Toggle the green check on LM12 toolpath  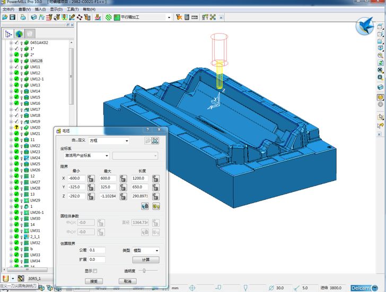coord(16,72)
